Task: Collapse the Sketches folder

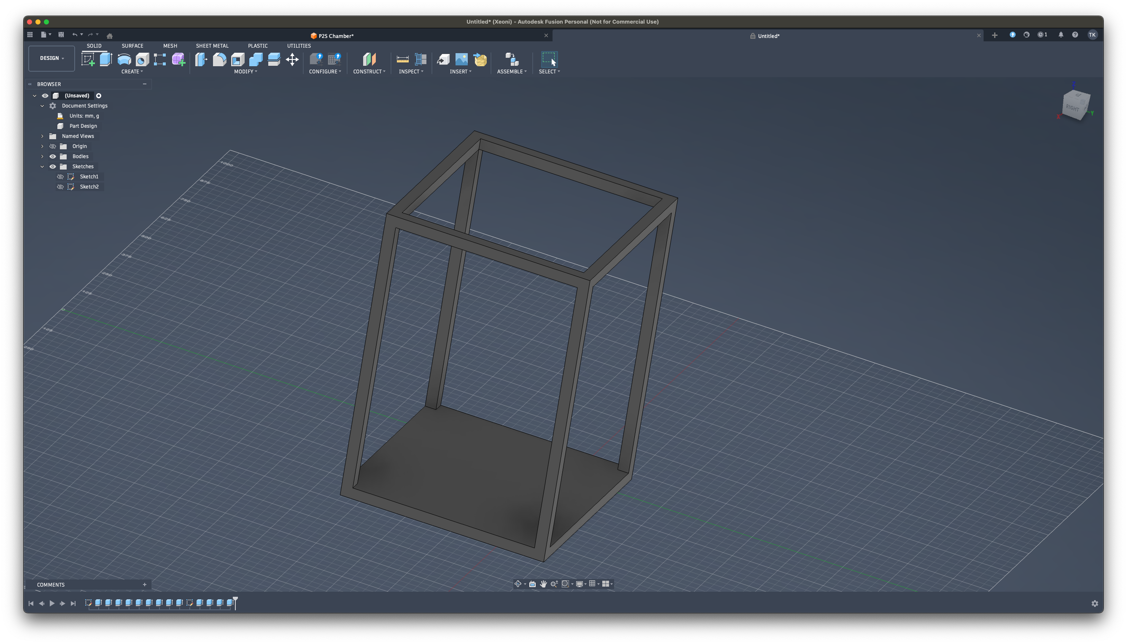Action: pos(43,167)
